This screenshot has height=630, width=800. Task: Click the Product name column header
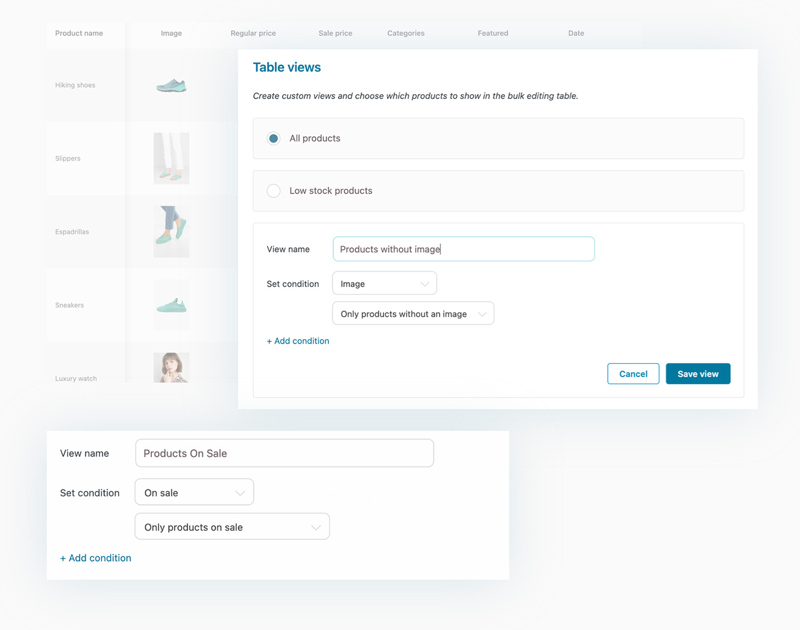pyautogui.click(x=79, y=33)
